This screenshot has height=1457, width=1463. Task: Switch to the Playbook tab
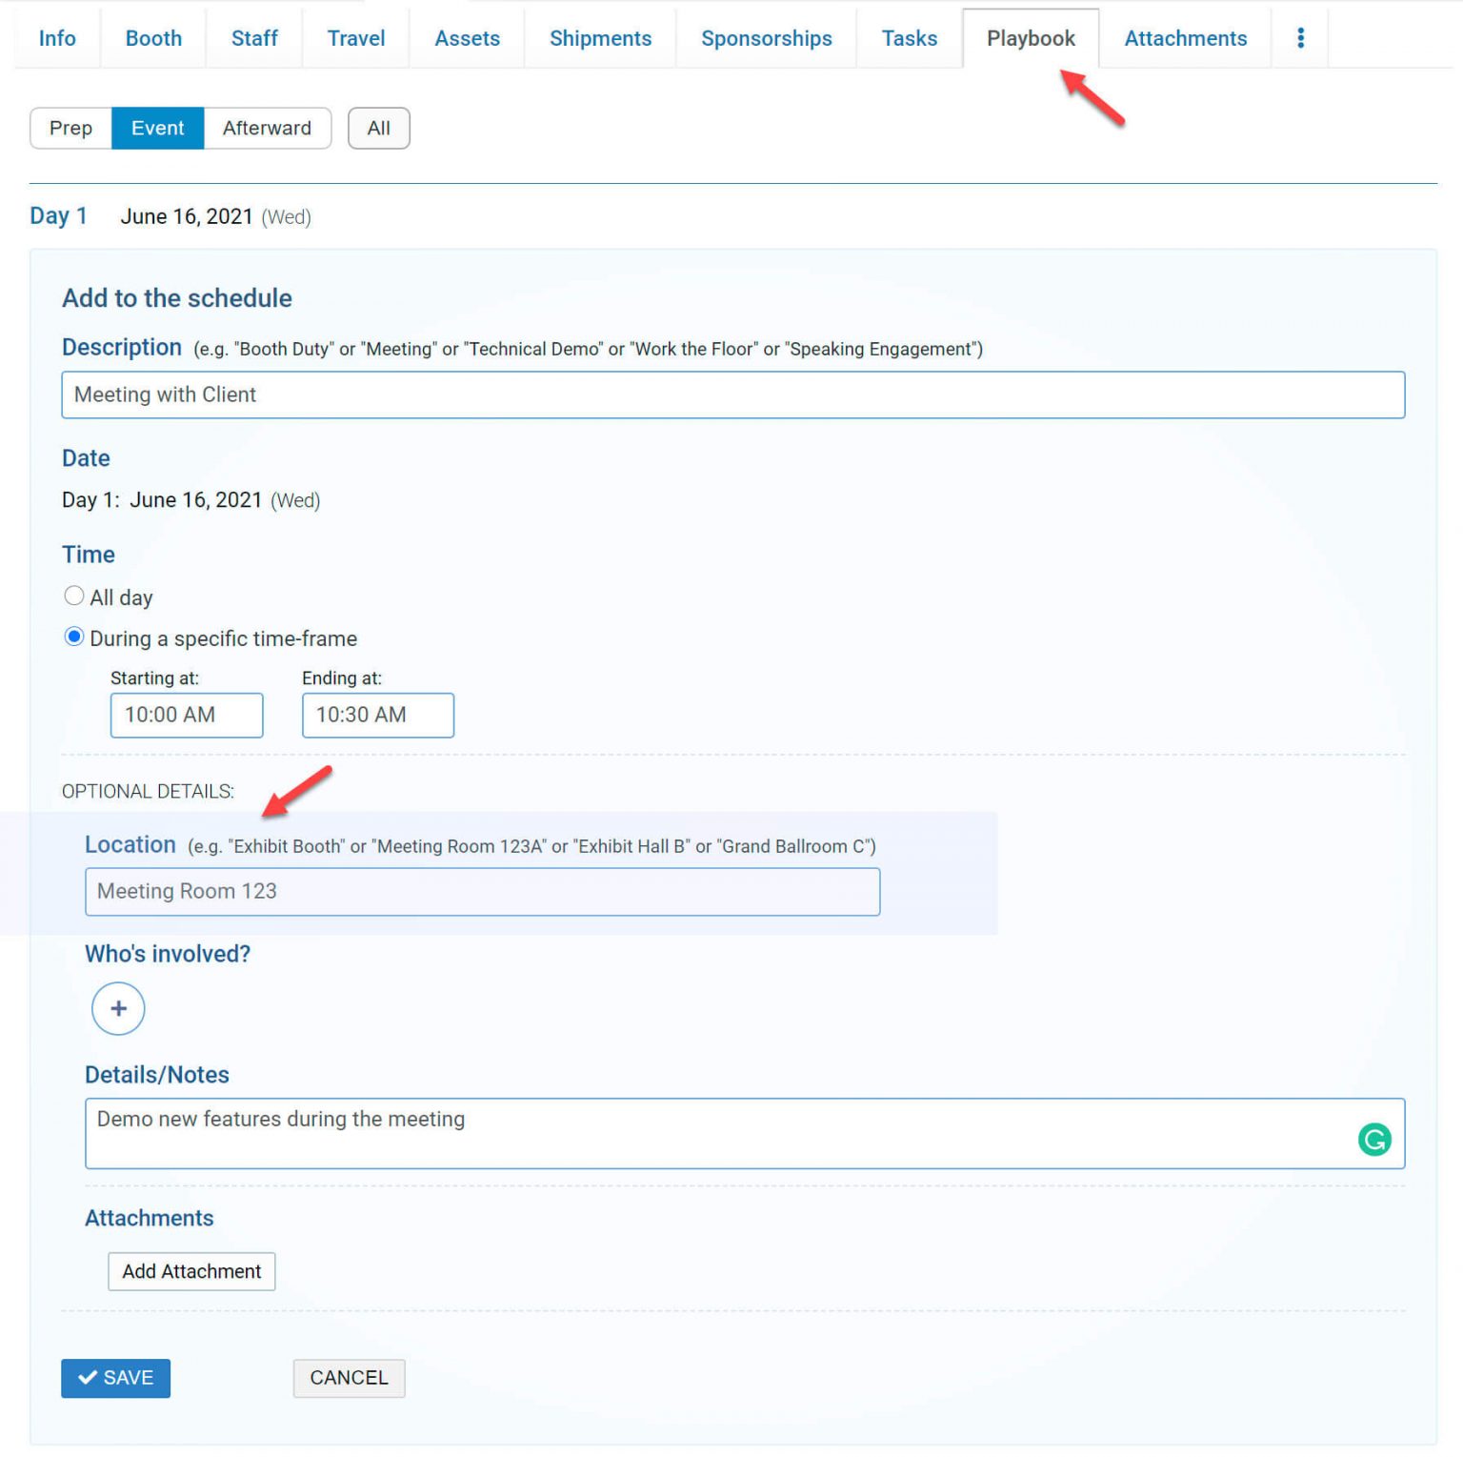1031,37
